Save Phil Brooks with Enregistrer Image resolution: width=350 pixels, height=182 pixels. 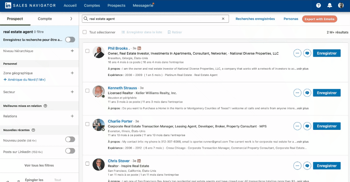327,53
